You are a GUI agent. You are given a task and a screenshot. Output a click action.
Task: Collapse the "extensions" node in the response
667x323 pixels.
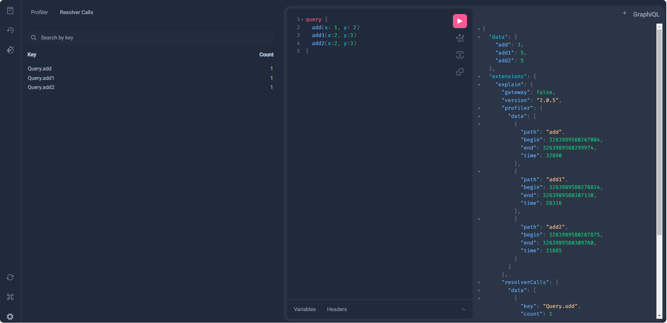[x=479, y=76]
